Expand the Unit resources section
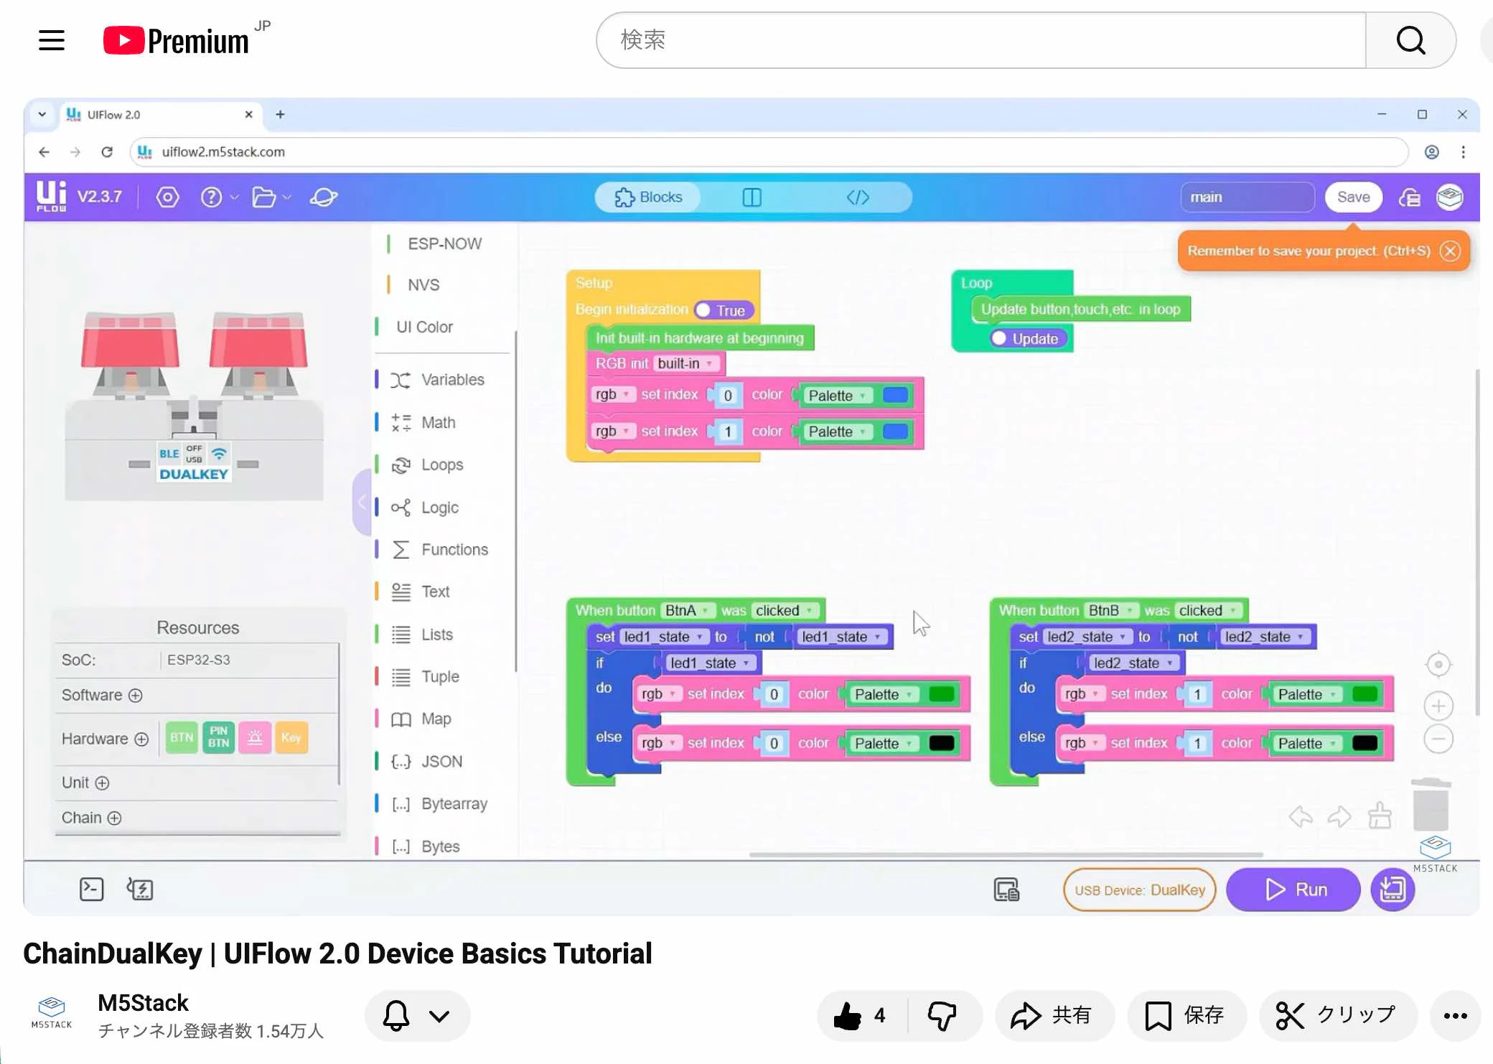This screenshot has height=1064, width=1493. click(103, 783)
